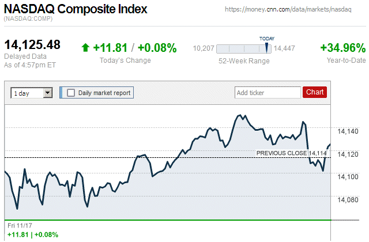This screenshot has width=369, height=242.
Task: Enable the Daily market report checkbox
Action: pos(71,92)
